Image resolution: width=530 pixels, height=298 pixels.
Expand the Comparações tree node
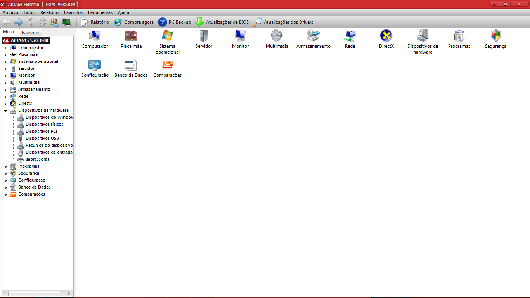pyautogui.click(x=6, y=194)
